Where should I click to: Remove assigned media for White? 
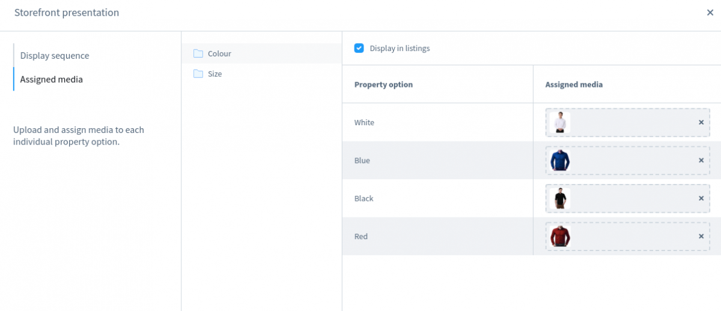[701, 122]
